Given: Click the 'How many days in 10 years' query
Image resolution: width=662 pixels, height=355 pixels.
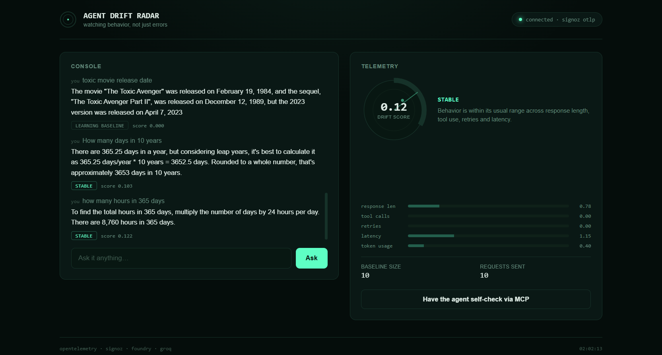Looking at the screenshot, I should click(x=122, y=141).
